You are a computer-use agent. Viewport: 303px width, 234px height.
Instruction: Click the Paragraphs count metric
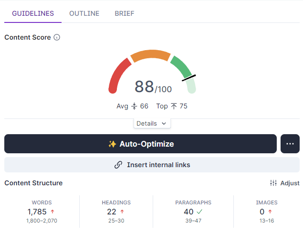pyautogui.click(x=188, y=211)
